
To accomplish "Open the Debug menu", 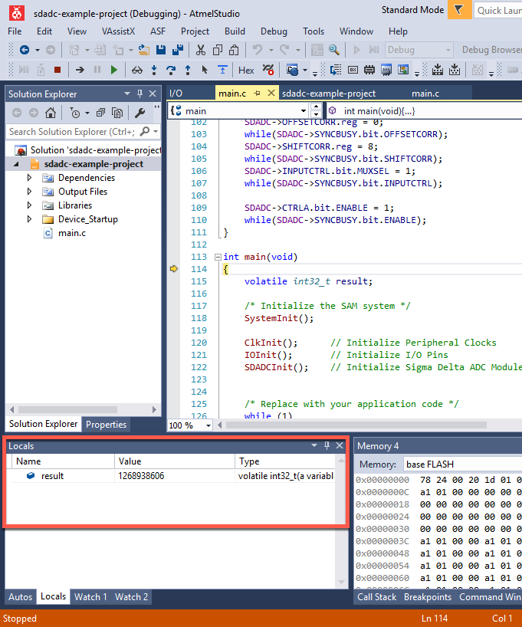I will (274, 31).
